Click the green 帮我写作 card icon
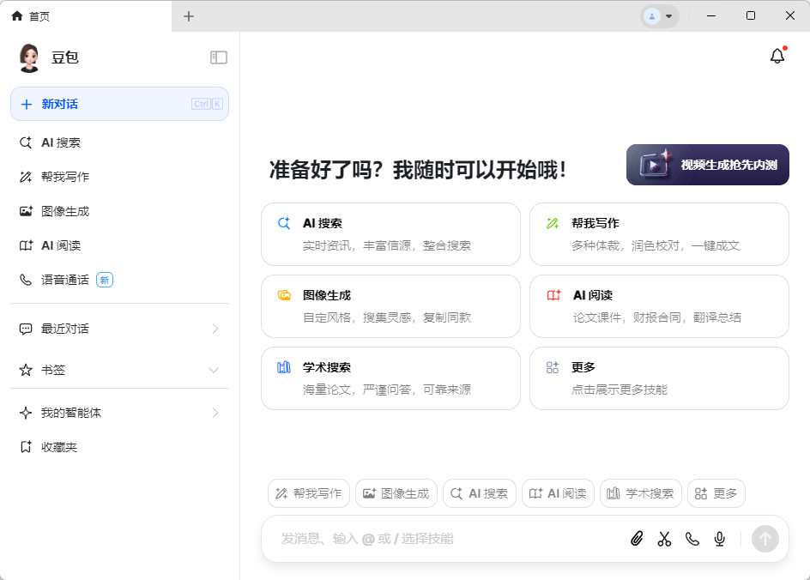The image size is (810, 580). (x=553, y=223)
